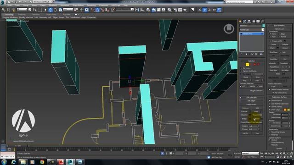The height and width of the screenshot is (165, 294).
Task: Open the selection filter dropdown
Action: click(22, 9)
